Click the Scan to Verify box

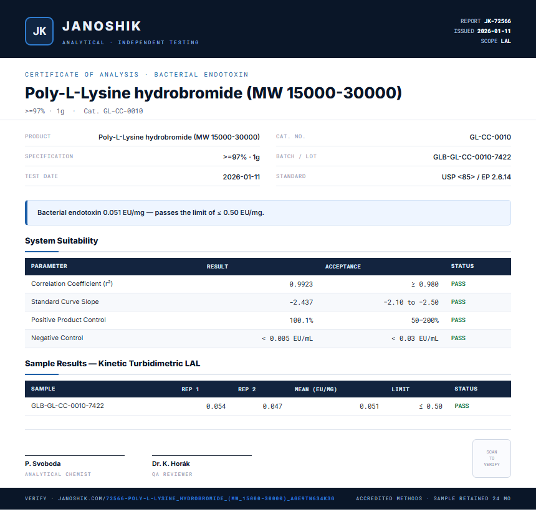coord(492,458)
